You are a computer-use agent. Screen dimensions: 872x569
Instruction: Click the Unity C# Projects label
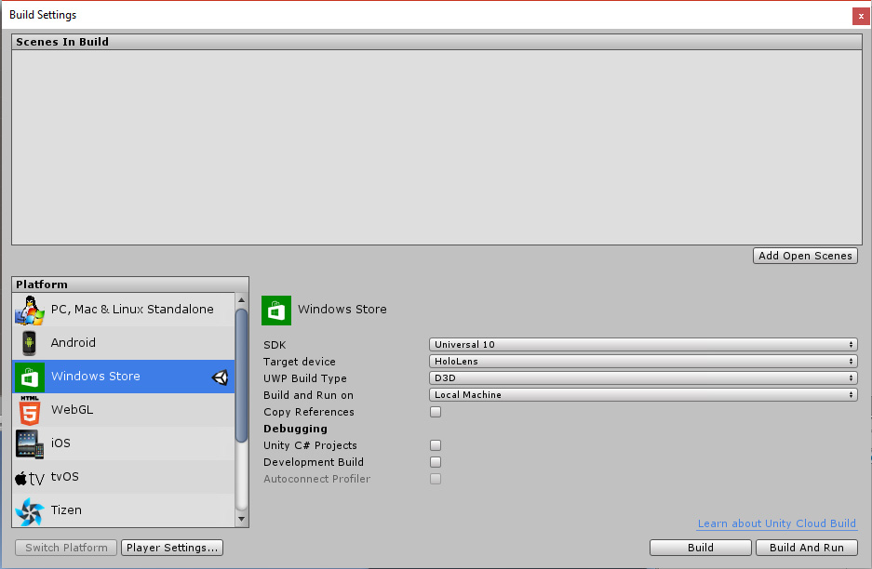tap(310, 445)
